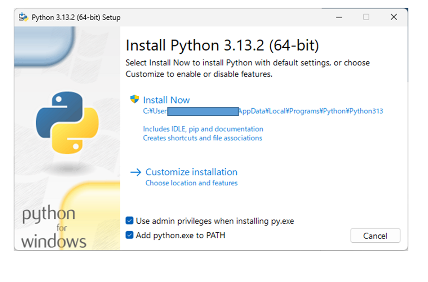The width and height of the screenshot is (428, 282).
Task: Uncheck 'Add python.exe to PATH'
Action: 129,235
